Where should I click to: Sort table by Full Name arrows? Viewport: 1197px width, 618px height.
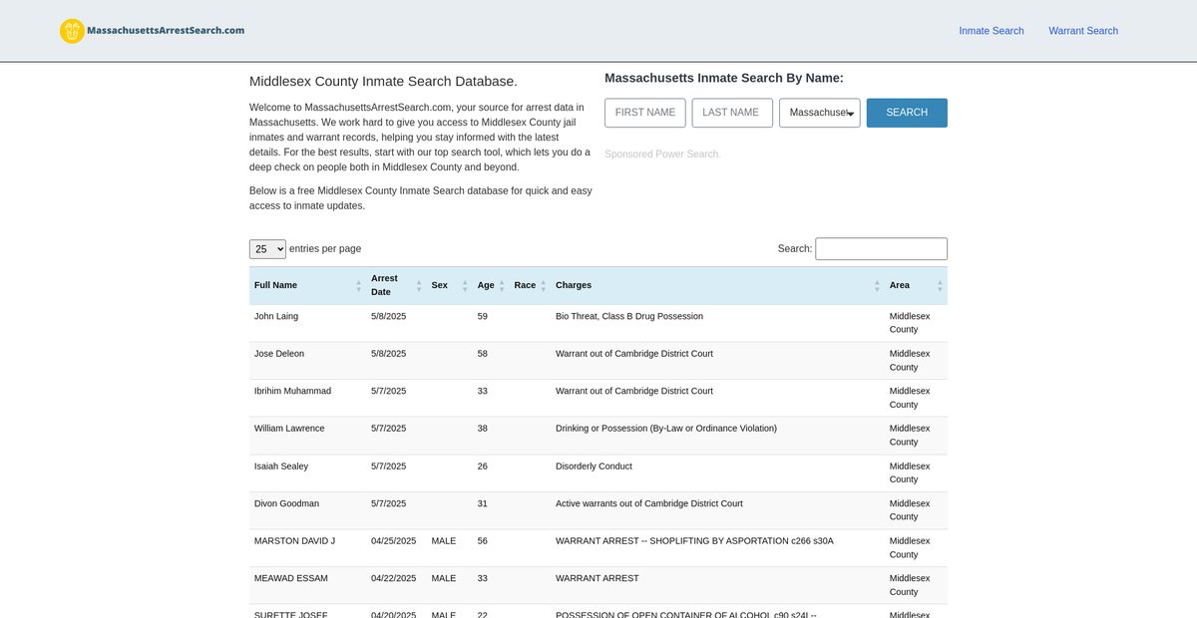358,286
